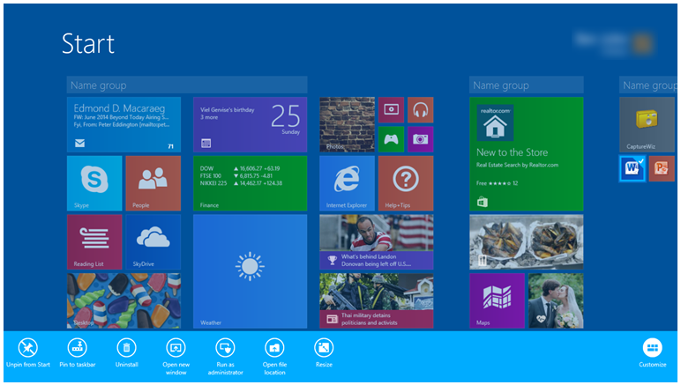Image resolution: width=681 pixels, height=385 pixels.
Task: Open the Mail tile from Edmond Macaraeg
Action: pos(123,124)
